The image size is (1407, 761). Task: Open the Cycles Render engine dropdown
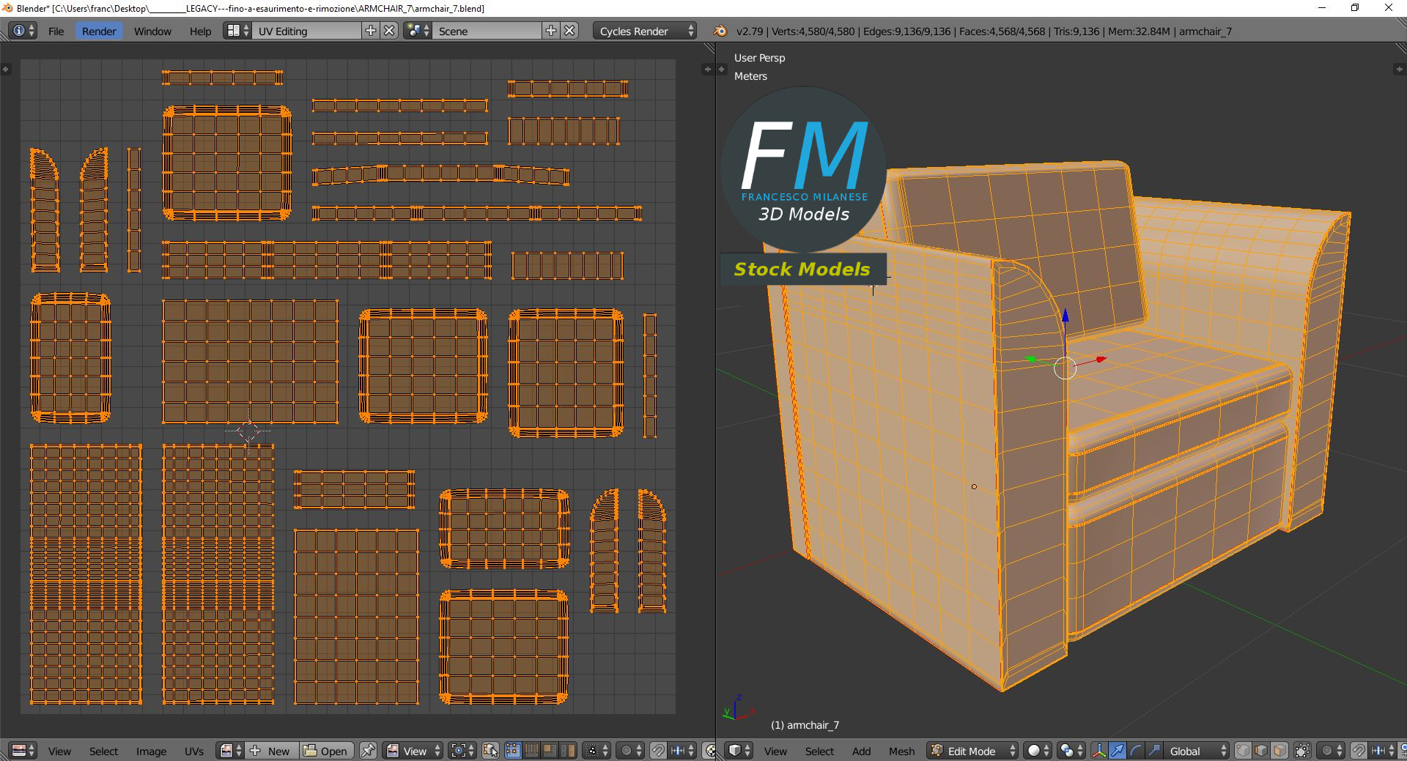pos(644,31)
